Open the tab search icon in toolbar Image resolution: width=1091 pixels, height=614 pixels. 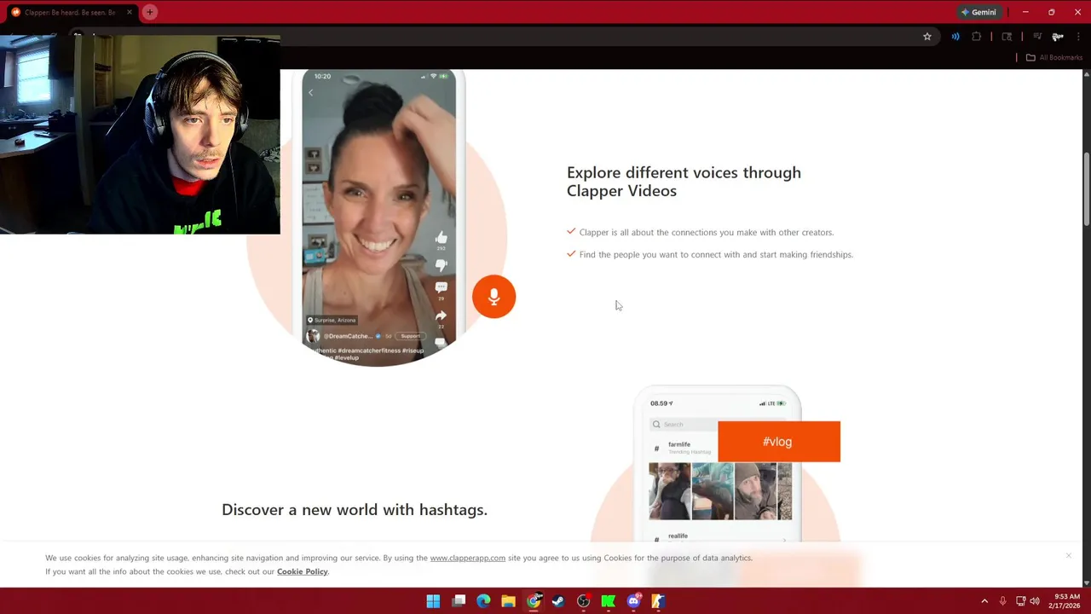coord(1007,37)
